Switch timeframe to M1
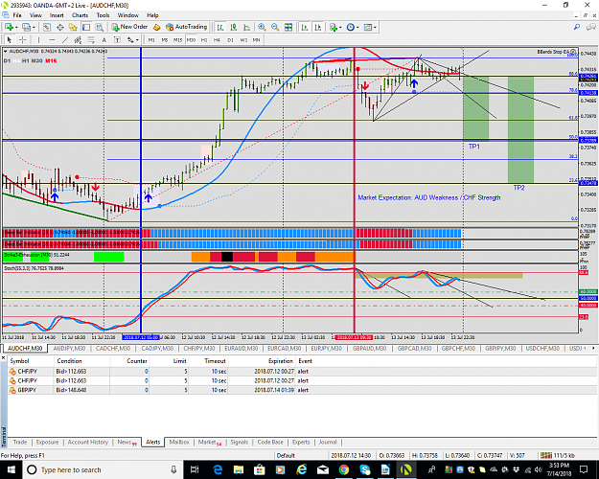 [x=151, y=39]
